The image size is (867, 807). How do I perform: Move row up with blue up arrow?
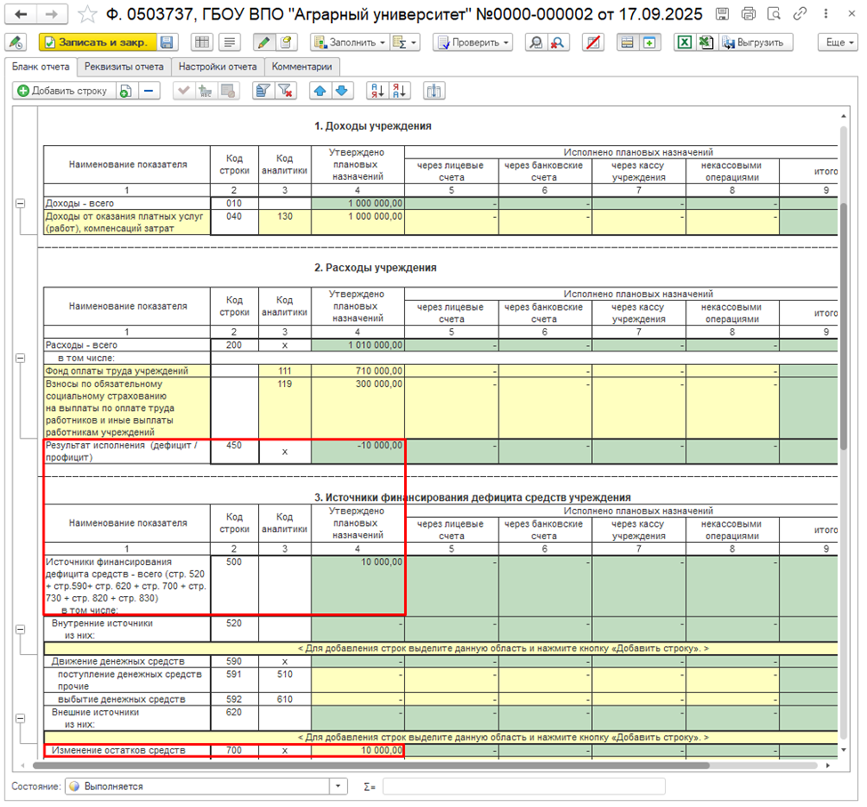[x=320, y=91]
